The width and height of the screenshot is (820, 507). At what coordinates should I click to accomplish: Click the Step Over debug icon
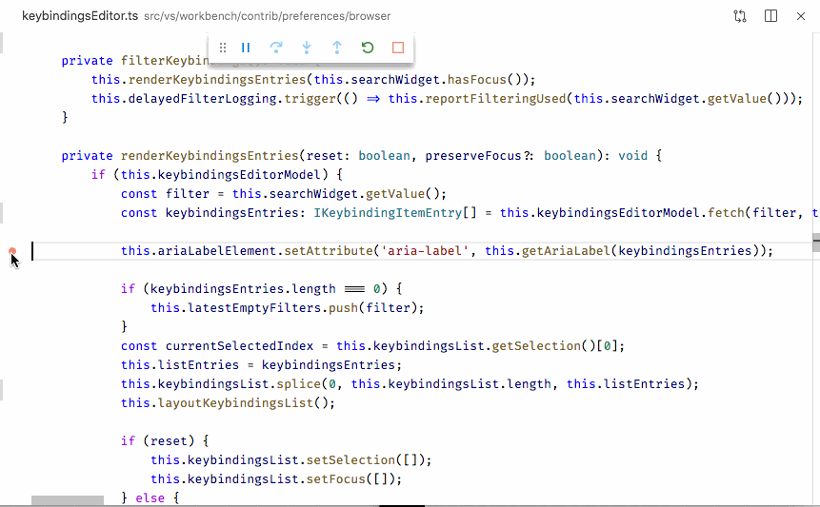pyautogui.click(x=276, y=48)
